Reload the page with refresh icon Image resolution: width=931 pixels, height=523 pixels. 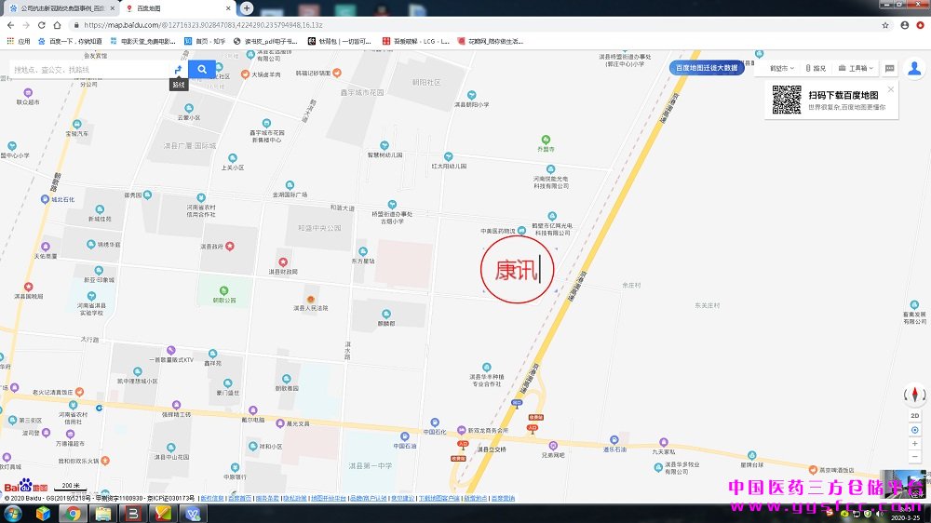42,25
